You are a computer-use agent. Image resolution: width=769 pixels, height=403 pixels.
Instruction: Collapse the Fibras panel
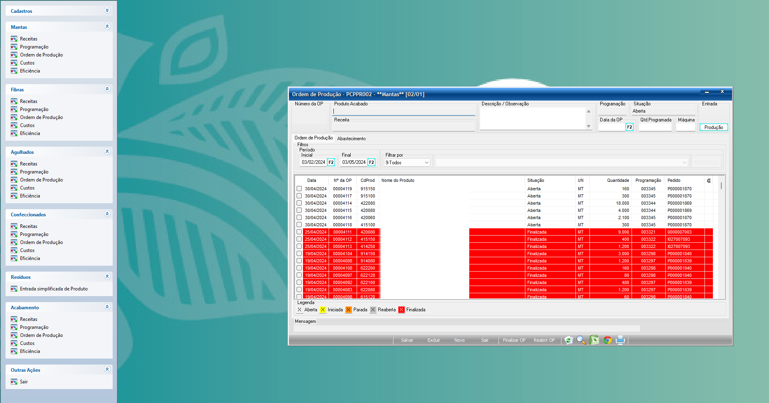pos(107,89)
